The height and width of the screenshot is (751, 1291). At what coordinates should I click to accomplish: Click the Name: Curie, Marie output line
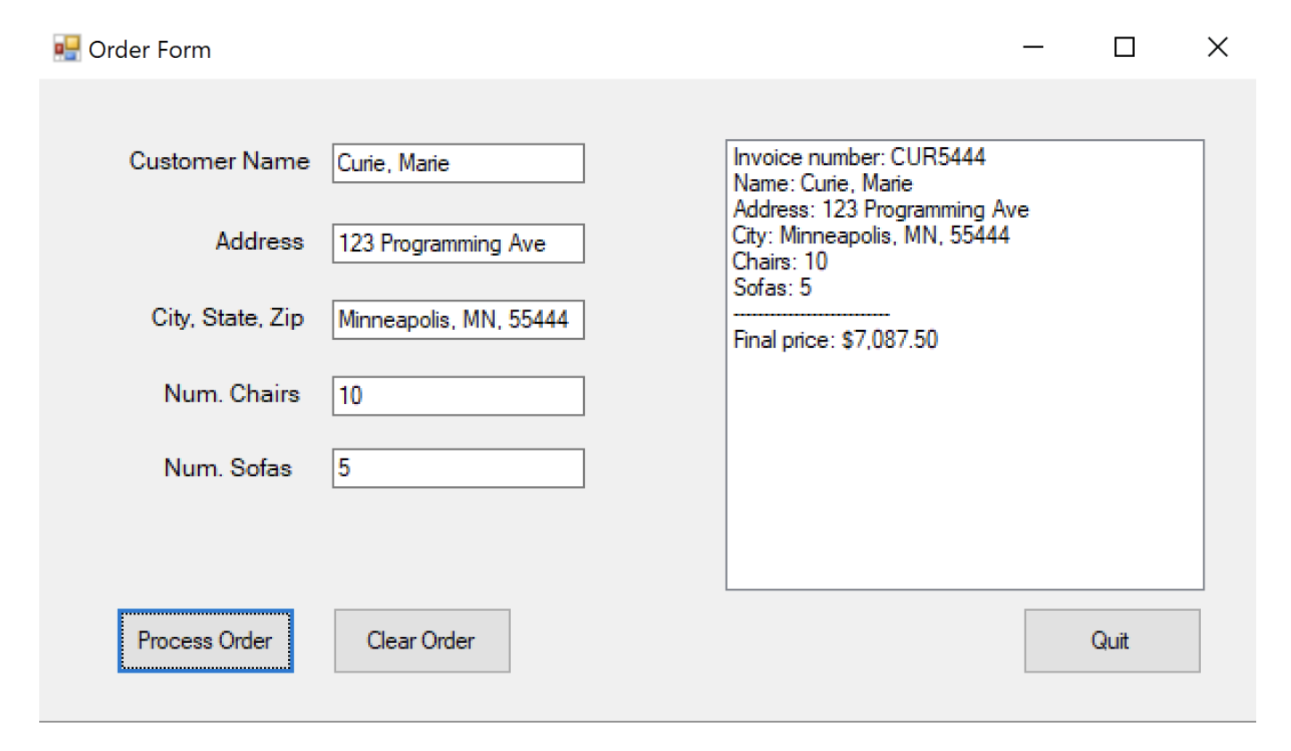pyautogui.click(x=823, y=184)
